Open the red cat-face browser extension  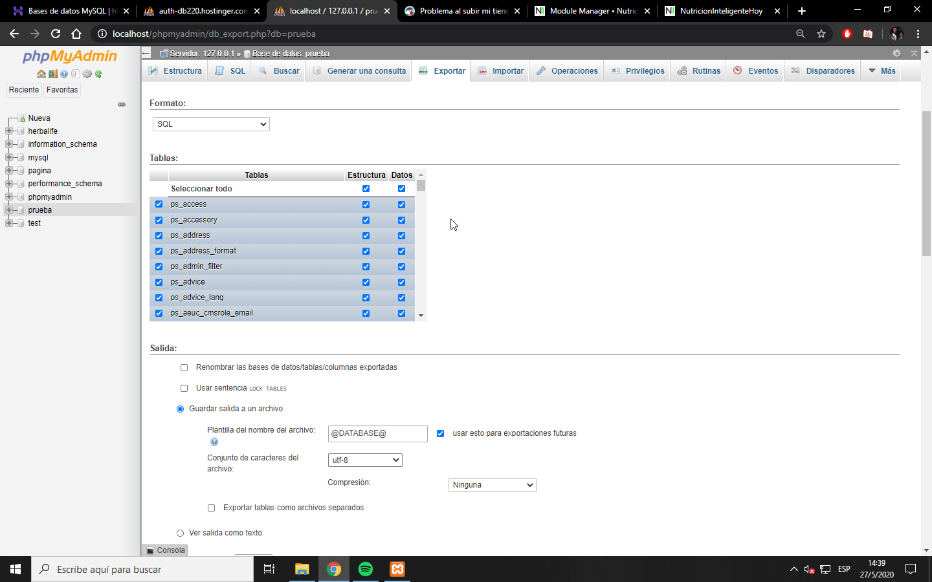click(868, 34)
